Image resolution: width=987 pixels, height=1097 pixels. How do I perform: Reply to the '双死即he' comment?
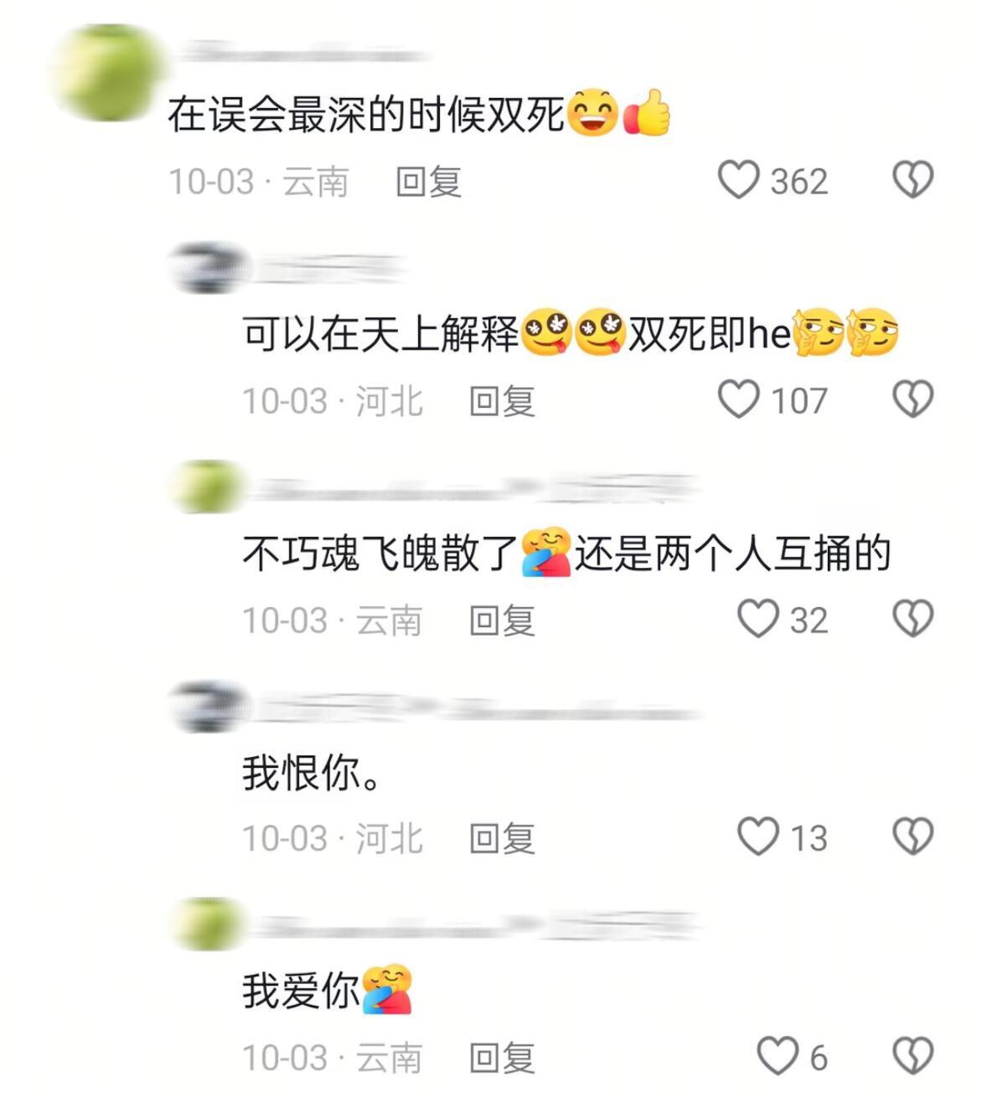coord(502,401)
